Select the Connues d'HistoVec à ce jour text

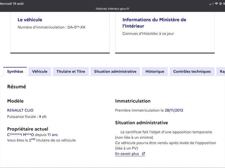tap(148, 34)
